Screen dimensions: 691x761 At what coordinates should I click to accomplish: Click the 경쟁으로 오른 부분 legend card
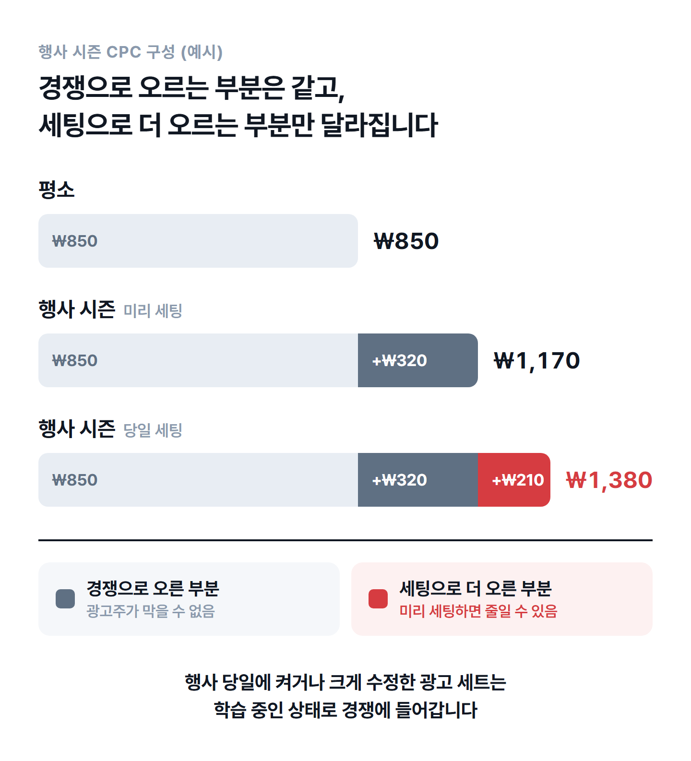189,599
